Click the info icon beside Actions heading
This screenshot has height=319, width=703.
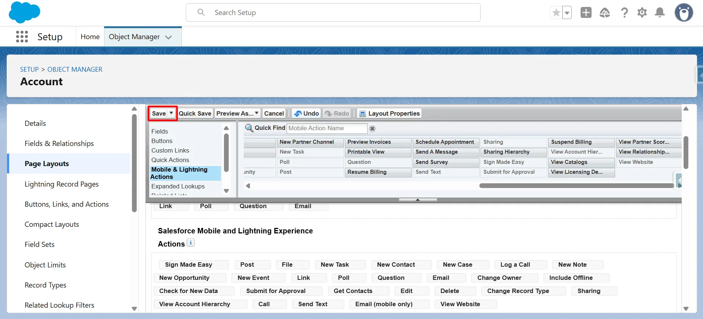click(x=191, y=243)
